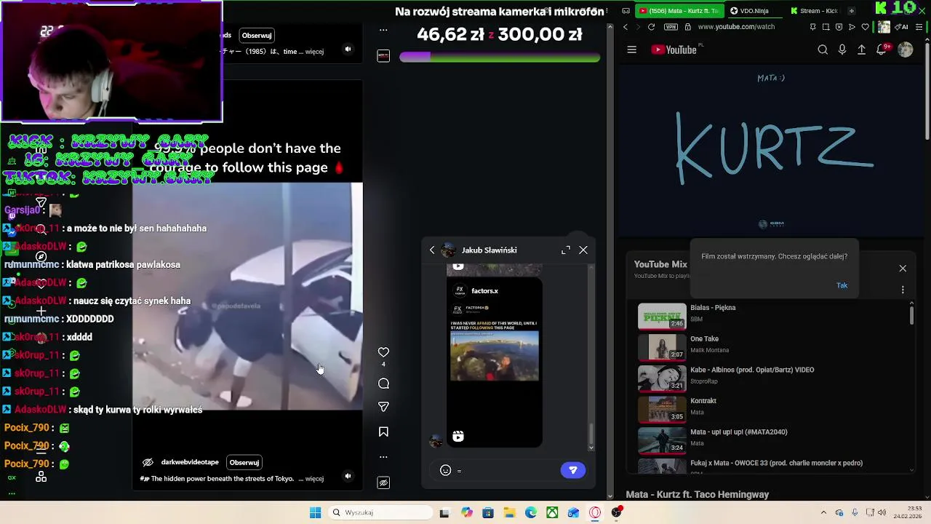Like the current reel
This screenshot has height=524, width=931.
click(383, 352)
